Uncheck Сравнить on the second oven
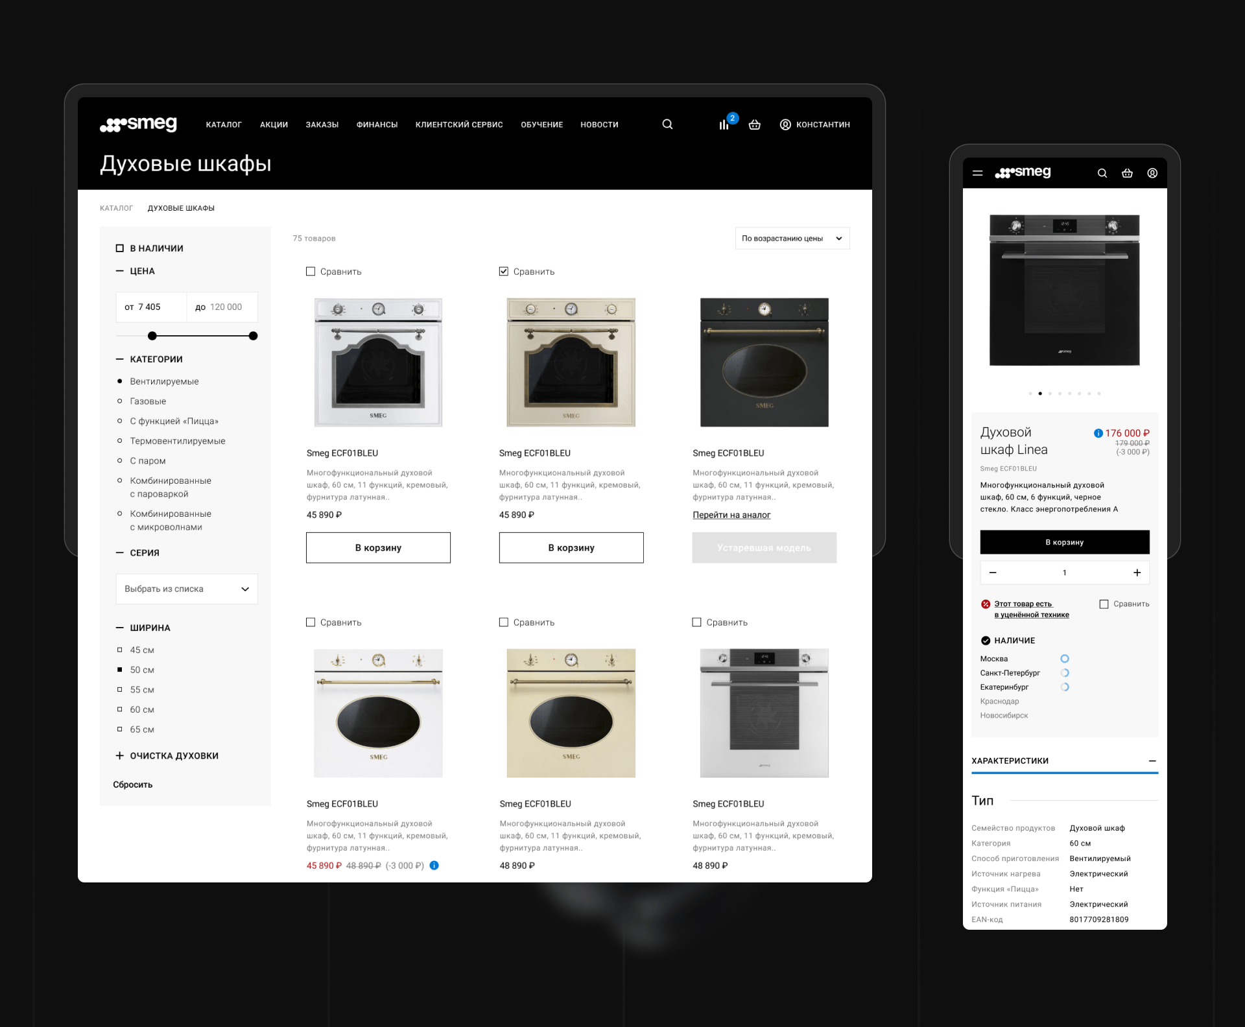This screenshot has width=1245, height=1027. 504,272
